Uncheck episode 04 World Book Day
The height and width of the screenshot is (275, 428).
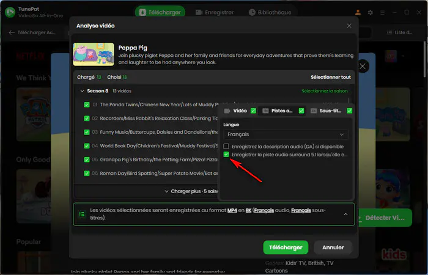click(87, 146)
